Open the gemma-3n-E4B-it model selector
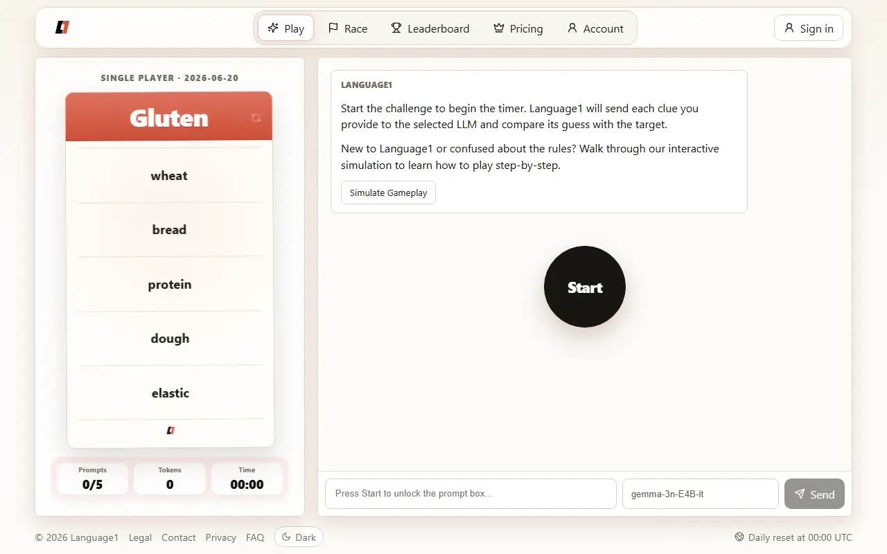Viewport: 887px width, 554px height. 701,494
